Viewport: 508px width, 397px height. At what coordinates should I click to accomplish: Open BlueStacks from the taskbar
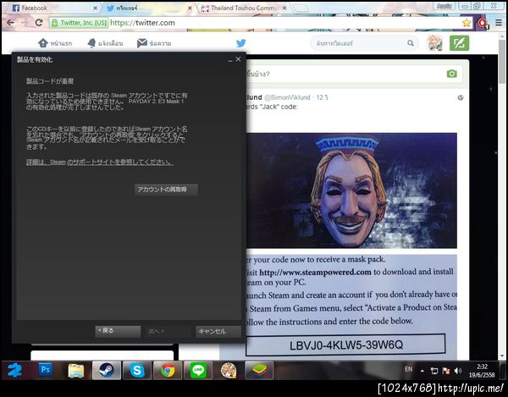259,370
